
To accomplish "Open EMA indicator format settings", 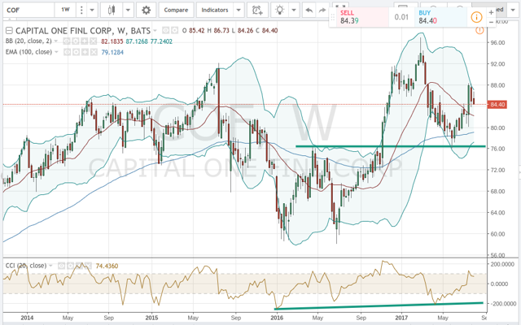I will (x=76, y=52).
